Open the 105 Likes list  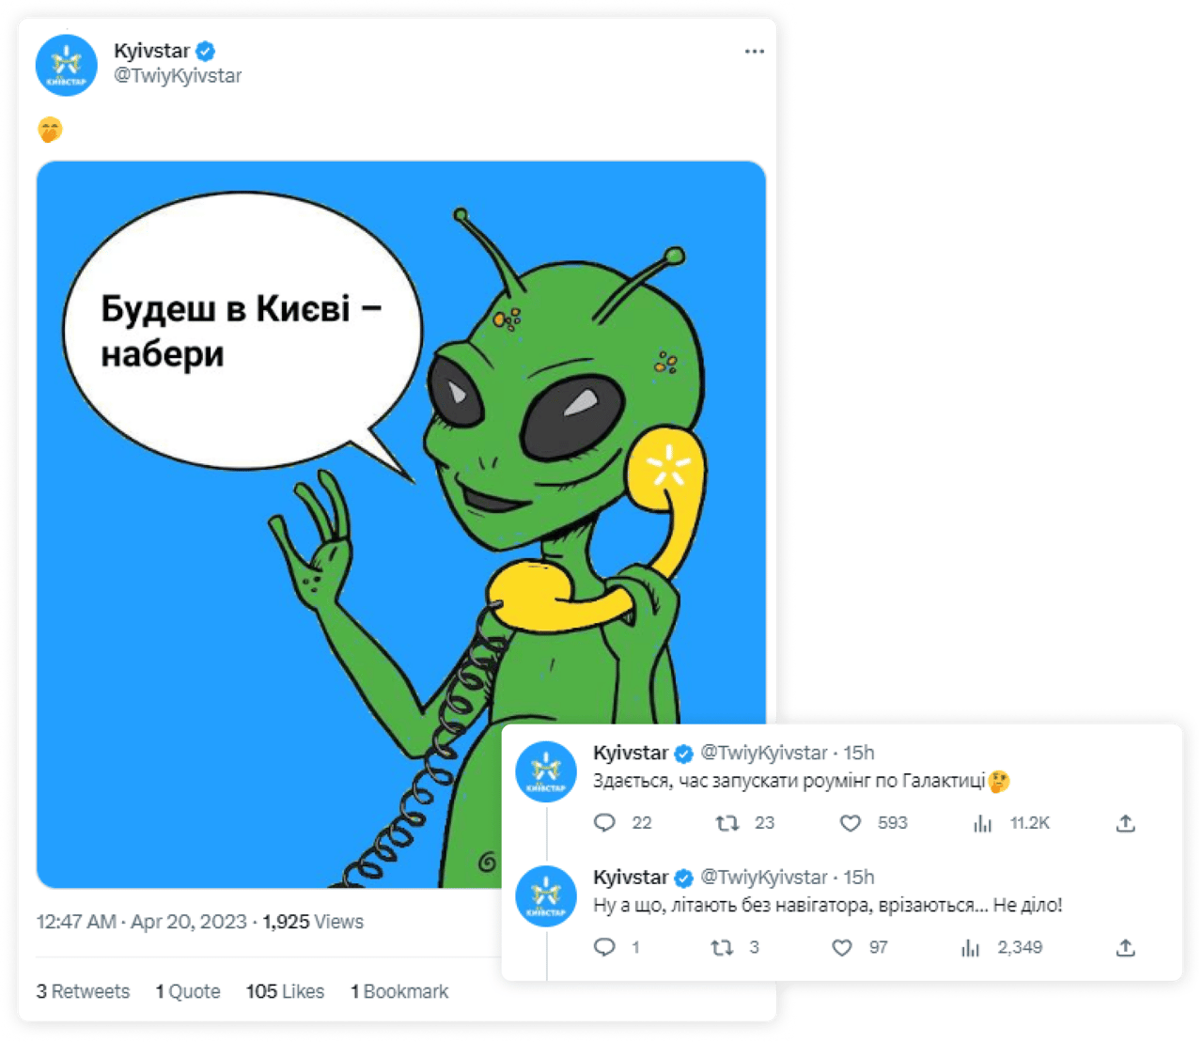(284, 991)
